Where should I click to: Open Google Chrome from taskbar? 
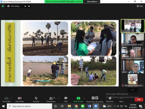[x=76, y=106]
